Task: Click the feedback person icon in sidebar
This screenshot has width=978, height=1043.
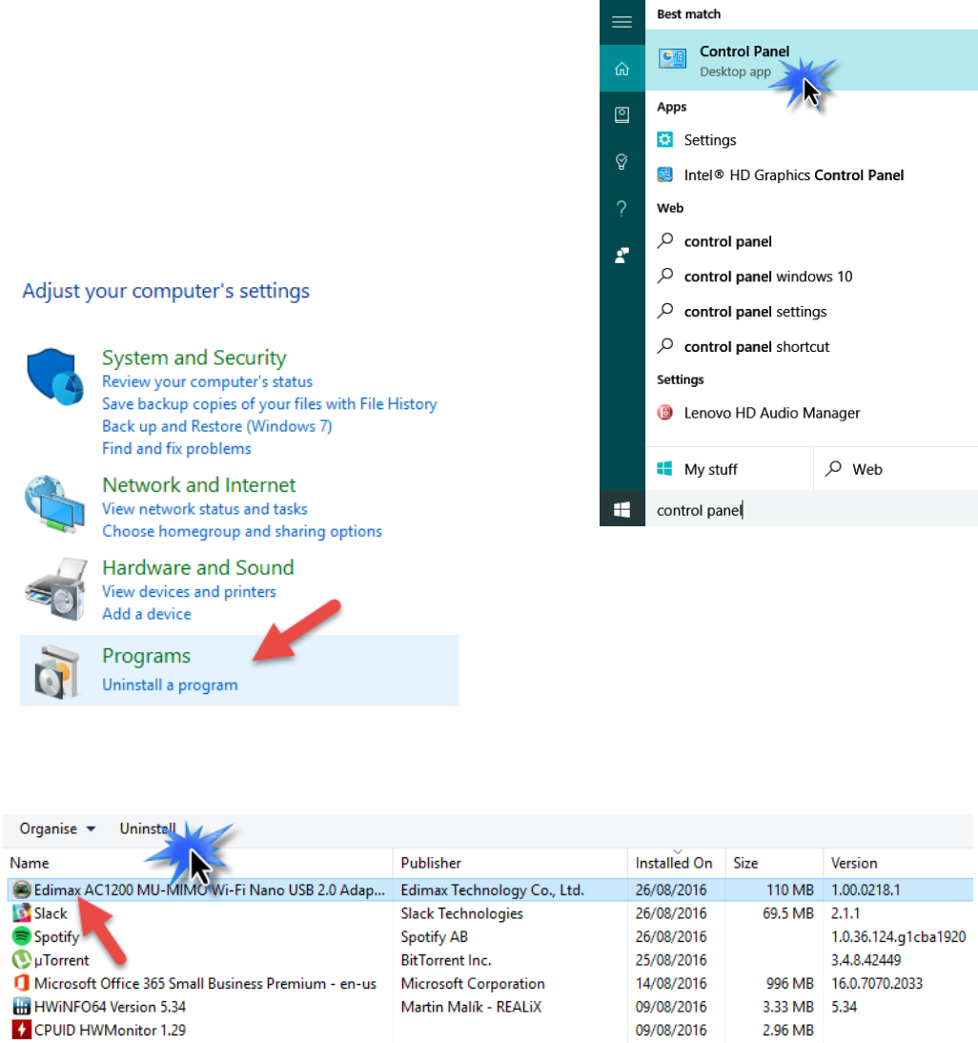Action: pyautogui.click(x=621, y=256)
